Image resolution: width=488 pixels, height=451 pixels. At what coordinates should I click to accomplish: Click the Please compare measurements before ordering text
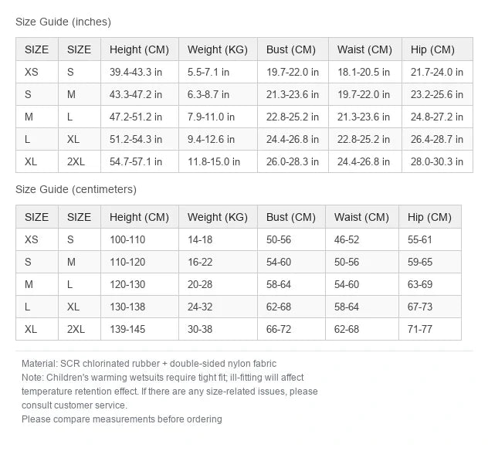tap(122, 419)
